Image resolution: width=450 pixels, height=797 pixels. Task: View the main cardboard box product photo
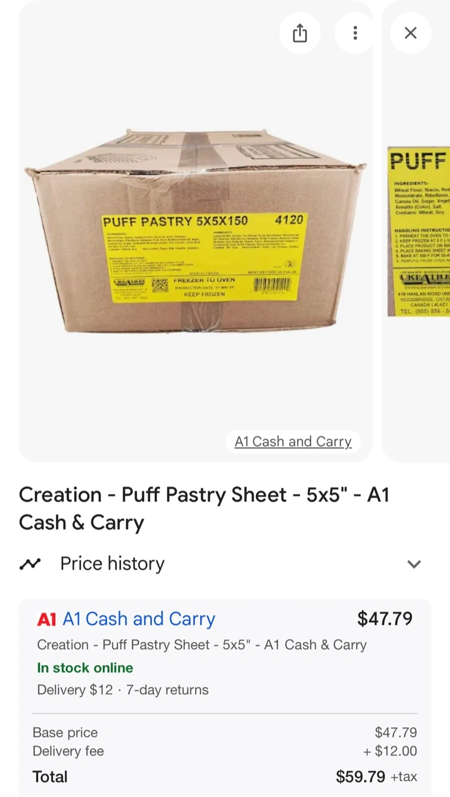point(196,231)
